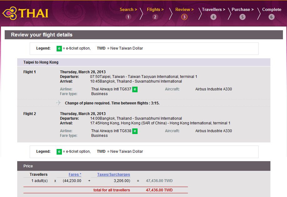Open the Fares details link
287x197 pixels.
coord(75,175)
